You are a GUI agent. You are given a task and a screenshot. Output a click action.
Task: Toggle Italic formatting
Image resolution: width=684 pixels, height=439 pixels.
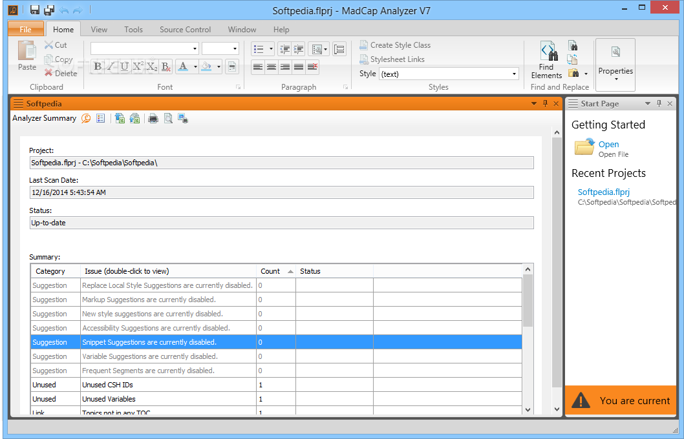pyautogui.click(x=111, y=66)
